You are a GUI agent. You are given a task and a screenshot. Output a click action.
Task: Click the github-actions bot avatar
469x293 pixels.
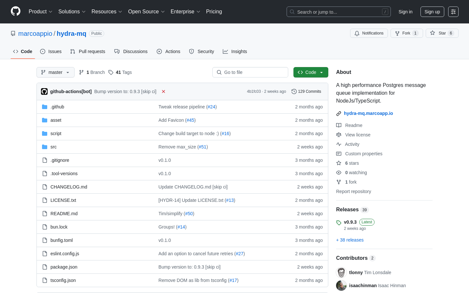click(44, 91)
